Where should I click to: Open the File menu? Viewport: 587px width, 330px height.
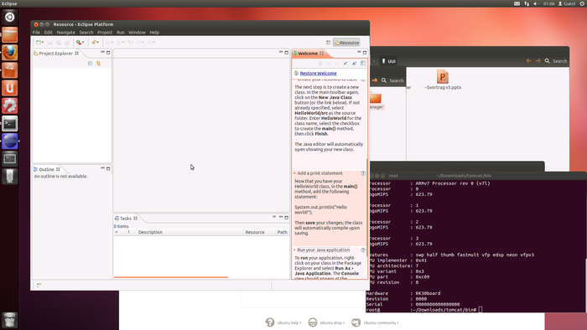(36, 33)
